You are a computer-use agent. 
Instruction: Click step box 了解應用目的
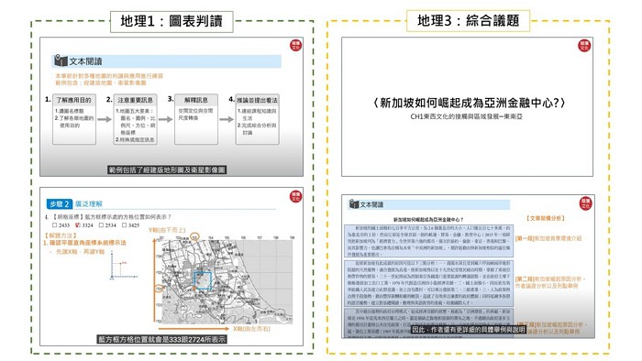tap(74, 119)
